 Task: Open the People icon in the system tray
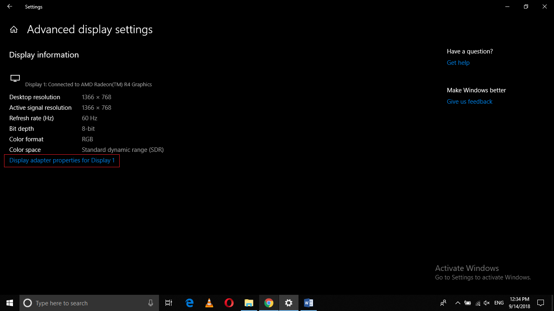pyautogui.click(x=443, y=302)
